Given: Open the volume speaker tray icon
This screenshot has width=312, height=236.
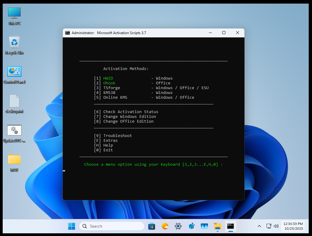Looking at the screenshot, I should [x=276, y=226].
